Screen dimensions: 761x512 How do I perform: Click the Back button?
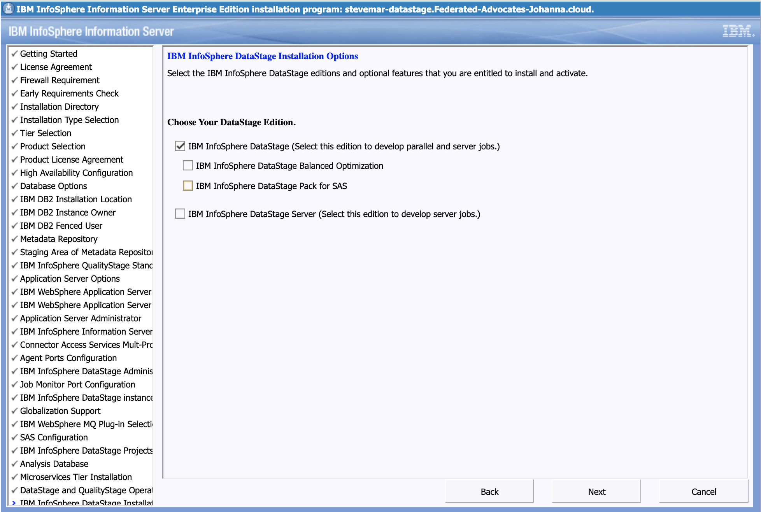click(489, 492)
